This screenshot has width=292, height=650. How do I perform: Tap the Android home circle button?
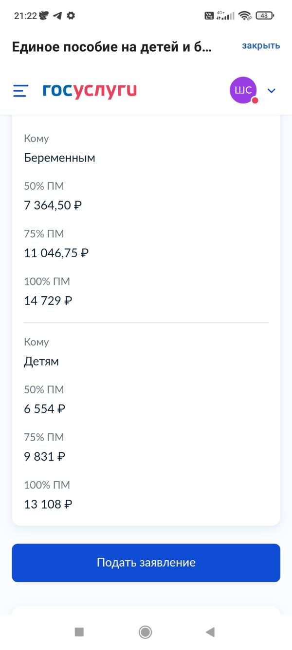(x=145, y=632)
